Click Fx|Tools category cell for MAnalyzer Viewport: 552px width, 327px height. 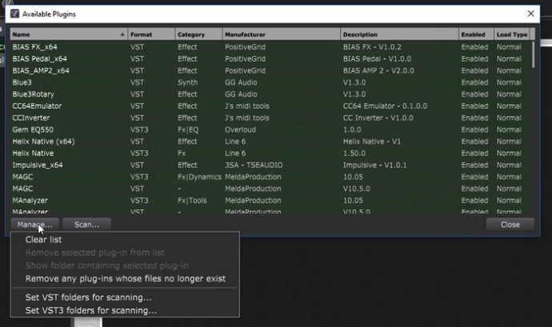click(192, 201)
